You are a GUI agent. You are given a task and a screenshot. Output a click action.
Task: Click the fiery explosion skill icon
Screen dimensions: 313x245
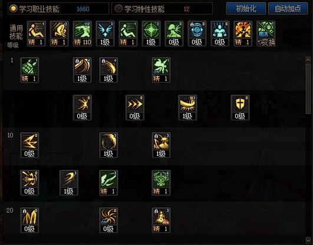243,34
